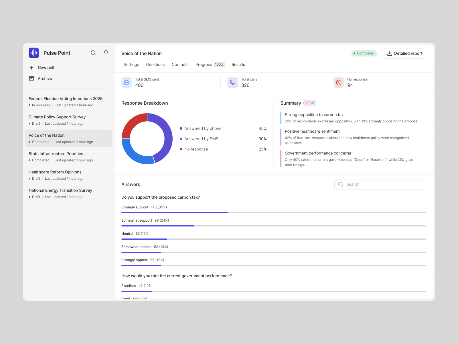Open search from the sidebar magnifier icon
The image size is (458, 344).
click(x=93, y=53)
